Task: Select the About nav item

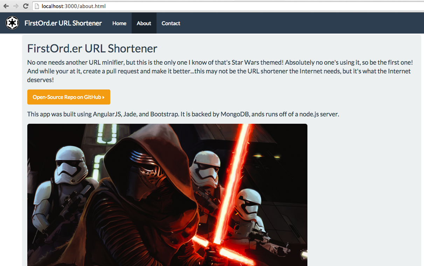Action: coord(144,23)
